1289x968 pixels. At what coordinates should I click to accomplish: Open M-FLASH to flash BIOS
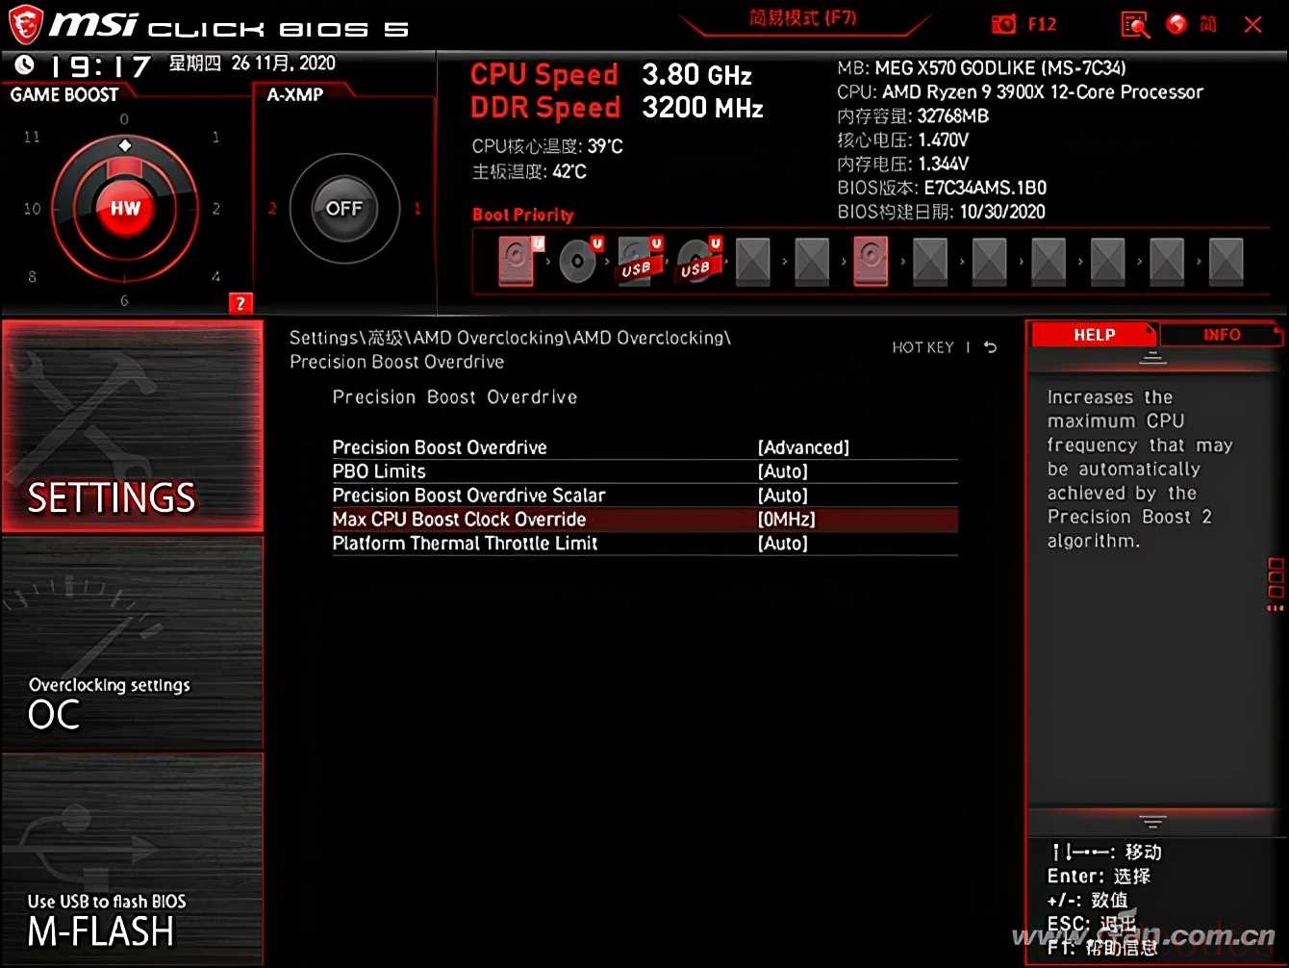(132, 859)
